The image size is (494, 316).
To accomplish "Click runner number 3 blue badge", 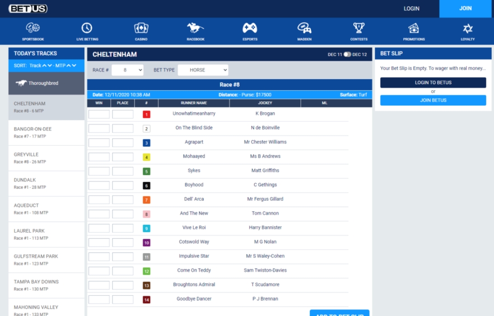I will click(146, 143).
